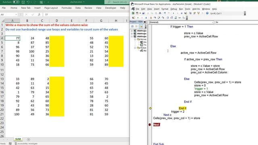
Task: Click the Step Into icon in Debug toolbar
Action: (155, 18)
